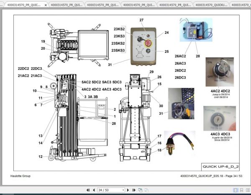Click the pressure sensor with wires photo
Image resolution: width=251 pixels, height=195 pixels.
pos(179,143)
